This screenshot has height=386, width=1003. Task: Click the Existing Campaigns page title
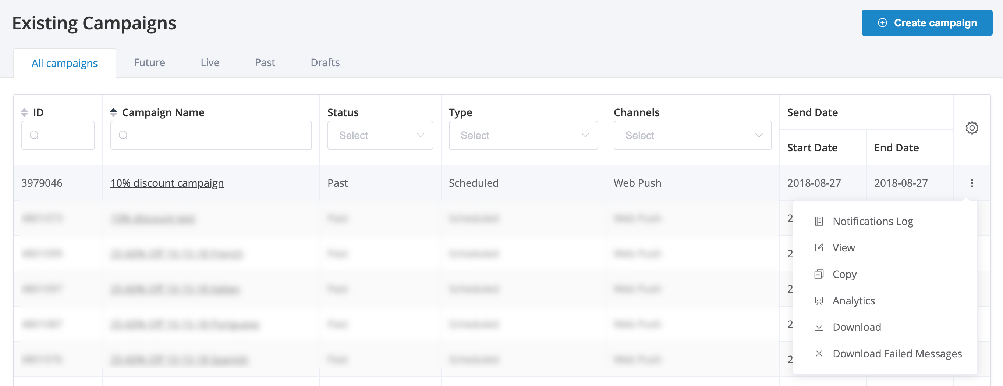94,24
